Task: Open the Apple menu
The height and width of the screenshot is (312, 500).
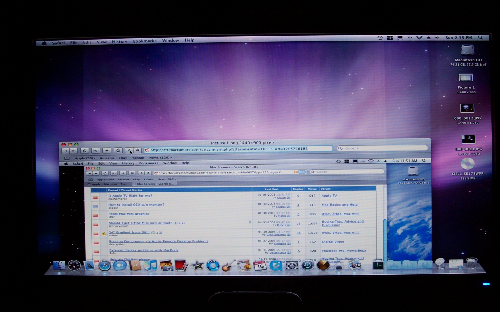Action: pyautogui.click(x=44, y=43)
